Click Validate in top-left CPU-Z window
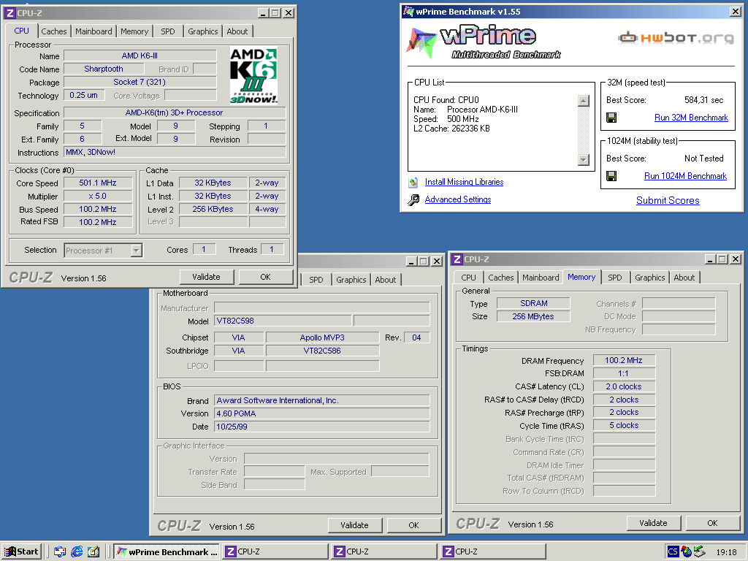Image resolution: width=748 pixels, height=561 pixels. tap(206, 277)
